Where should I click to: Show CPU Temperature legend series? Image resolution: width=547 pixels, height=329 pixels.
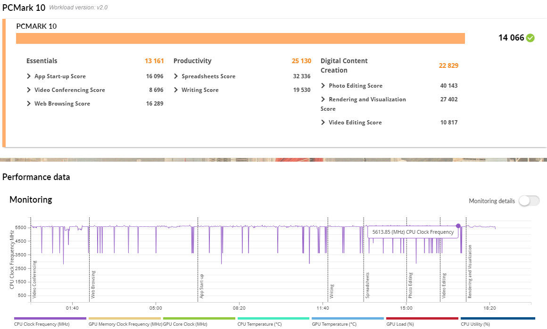point(273,319)
